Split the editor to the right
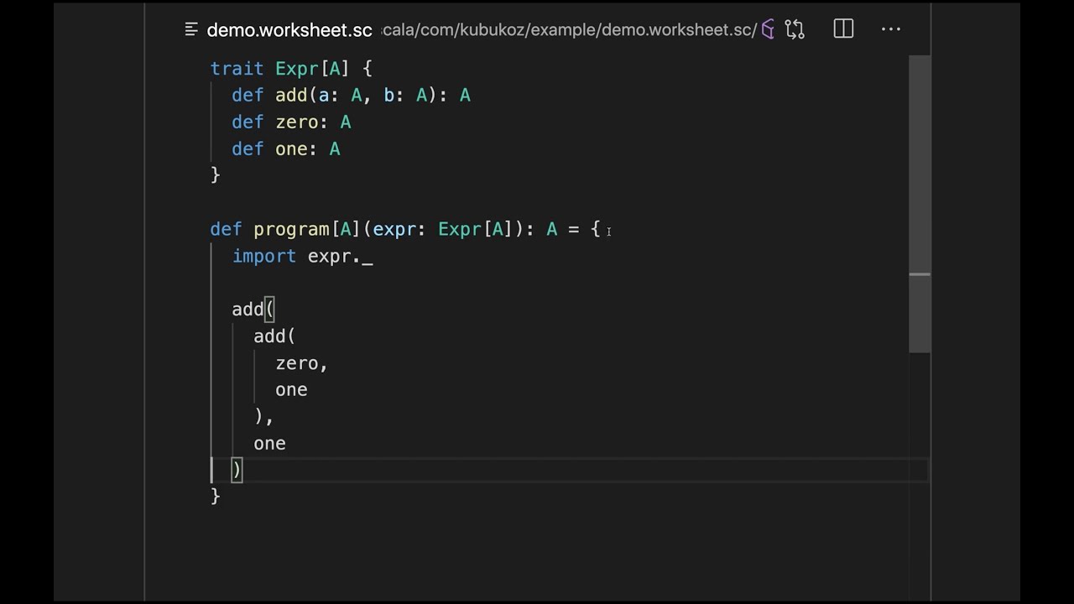The image size is (1074, 604). 843,29
